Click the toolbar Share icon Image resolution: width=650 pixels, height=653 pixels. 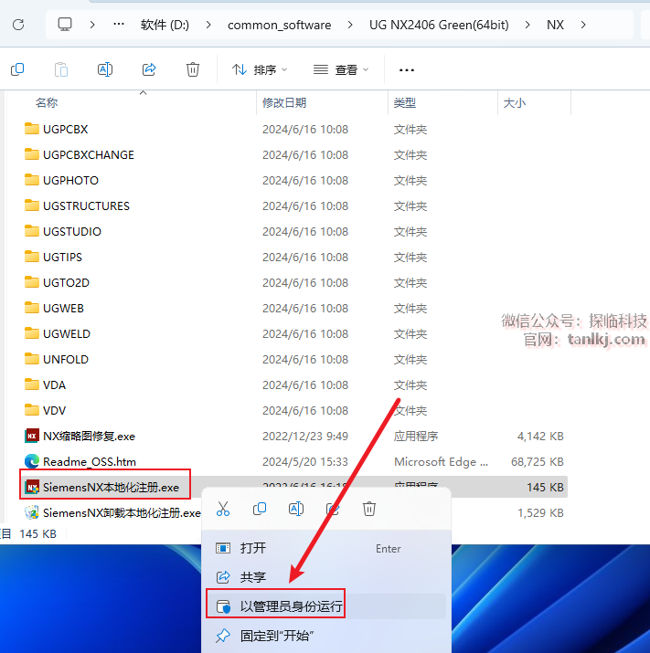coord(149,69)
